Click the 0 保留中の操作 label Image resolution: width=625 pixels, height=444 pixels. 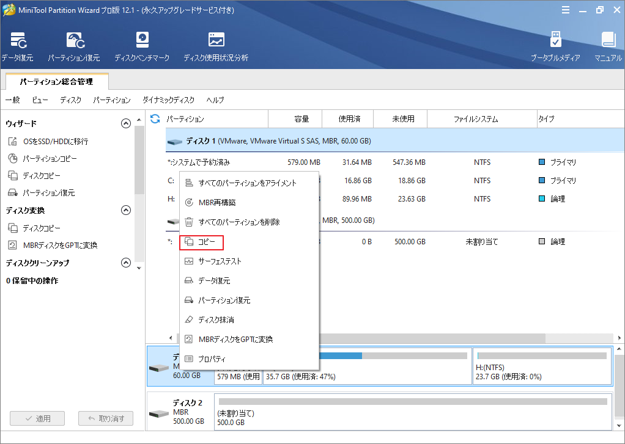32,281
